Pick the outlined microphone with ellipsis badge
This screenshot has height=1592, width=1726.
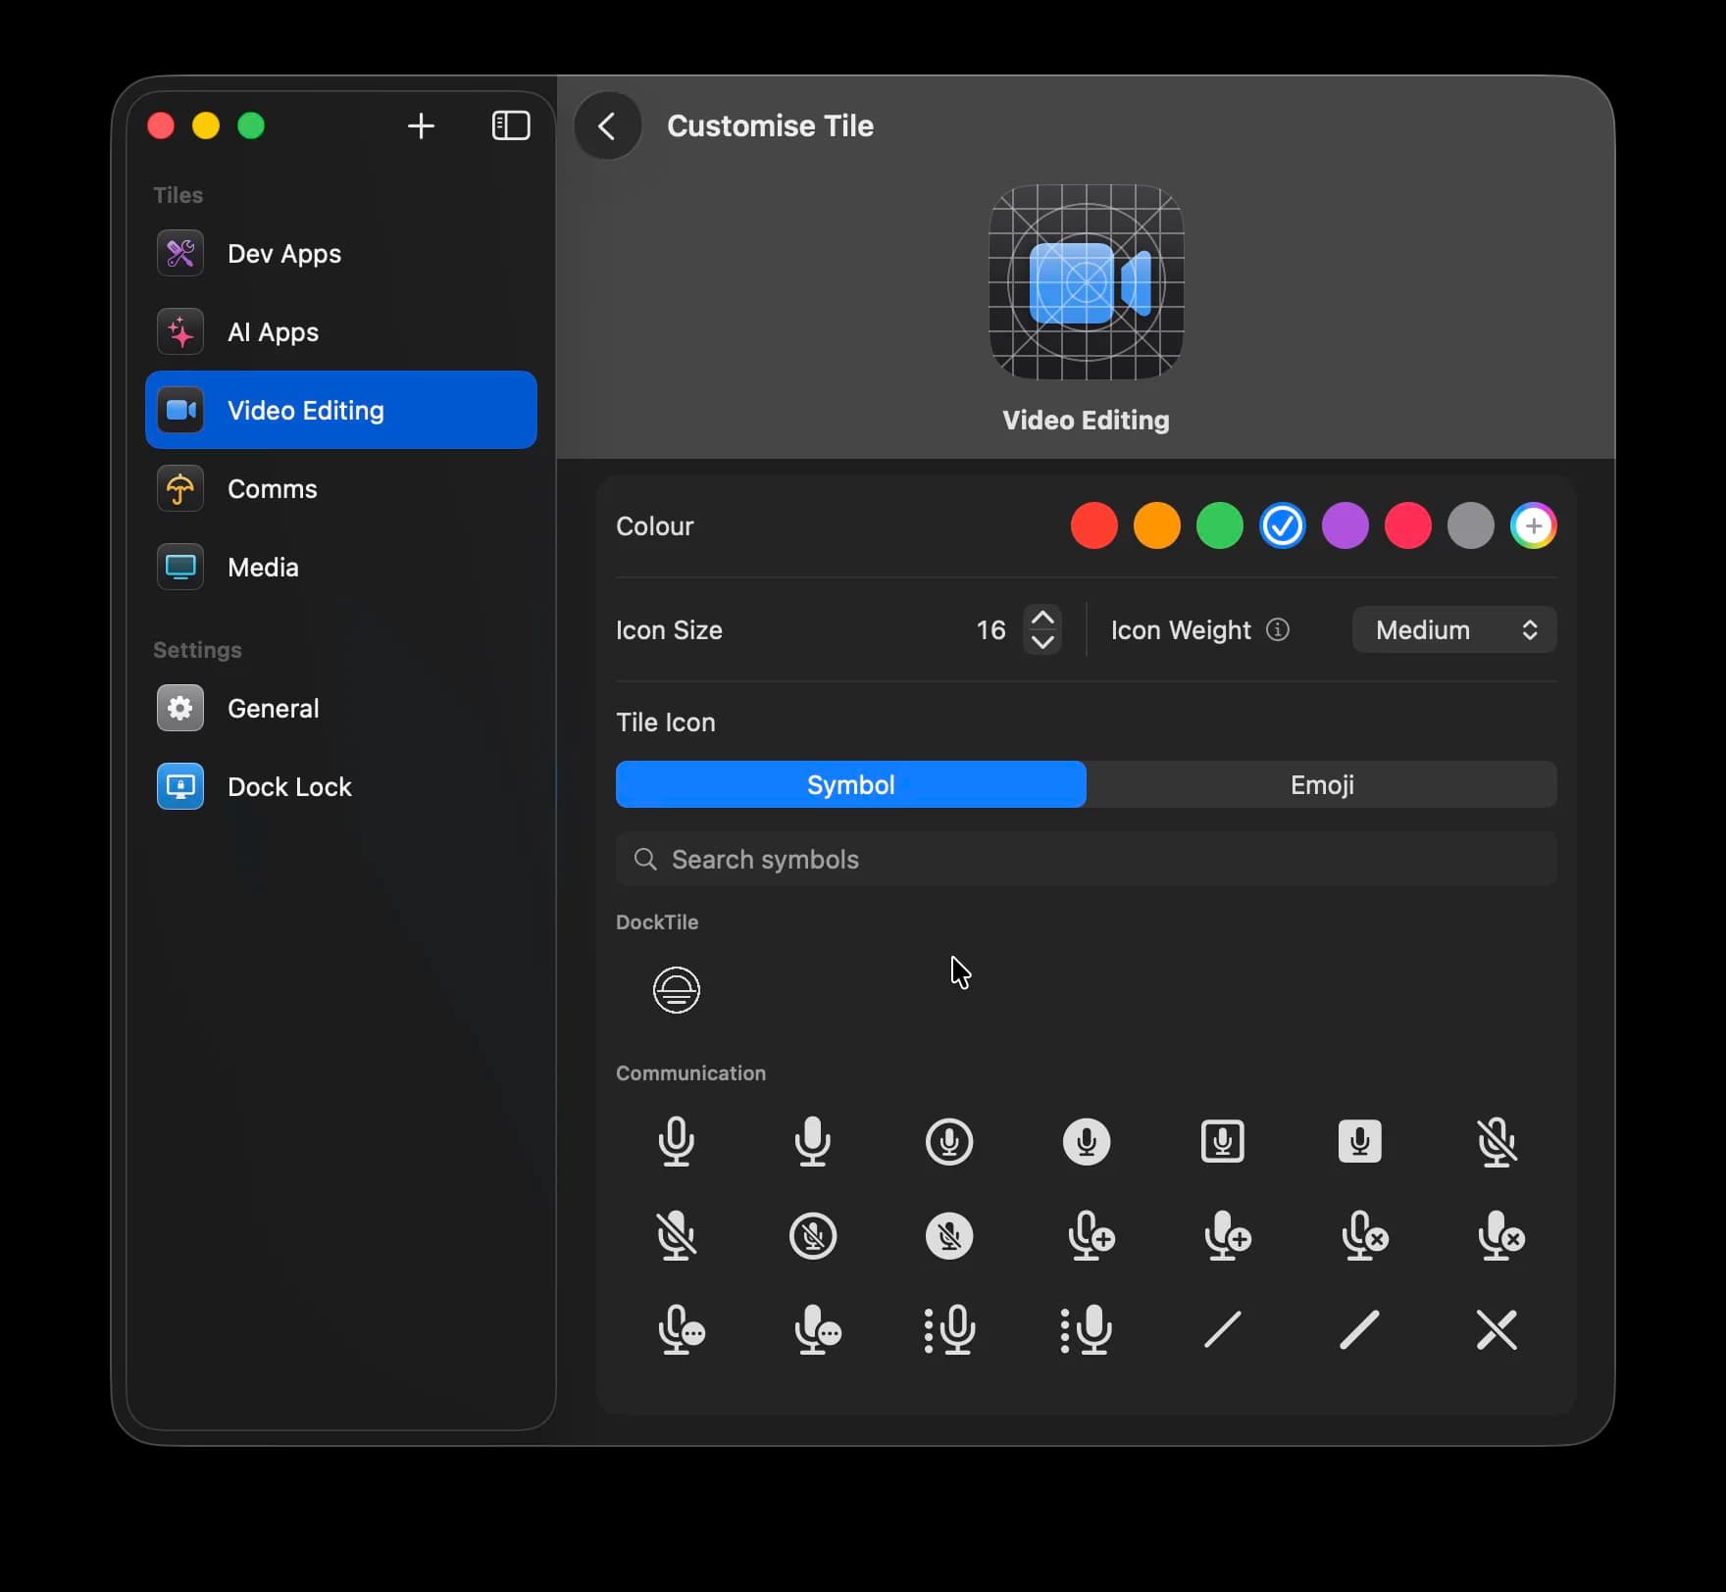pos(681,1330)
